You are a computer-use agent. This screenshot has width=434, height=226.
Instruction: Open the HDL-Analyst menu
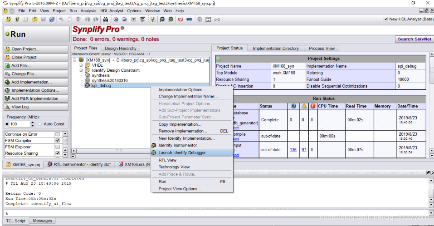pos(112,11)
